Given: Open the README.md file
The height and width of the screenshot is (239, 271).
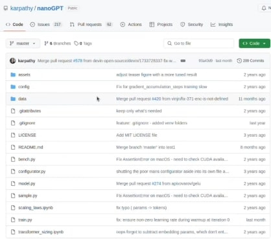Looking at the screenshot, I should coord(30,147).
